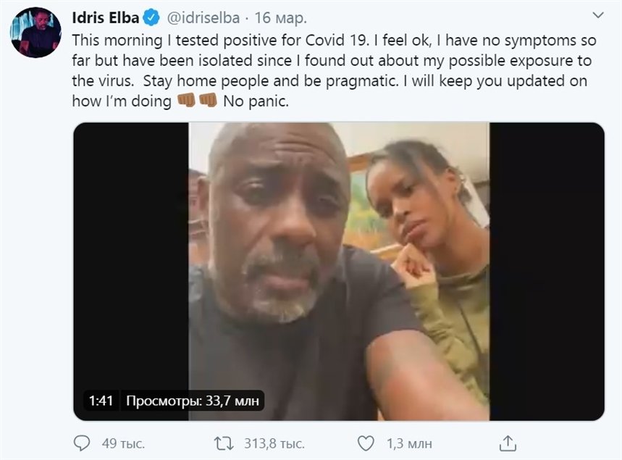622x460 pixels.
Task: Click the 1:41 video duration label
Action: (101, 400)
